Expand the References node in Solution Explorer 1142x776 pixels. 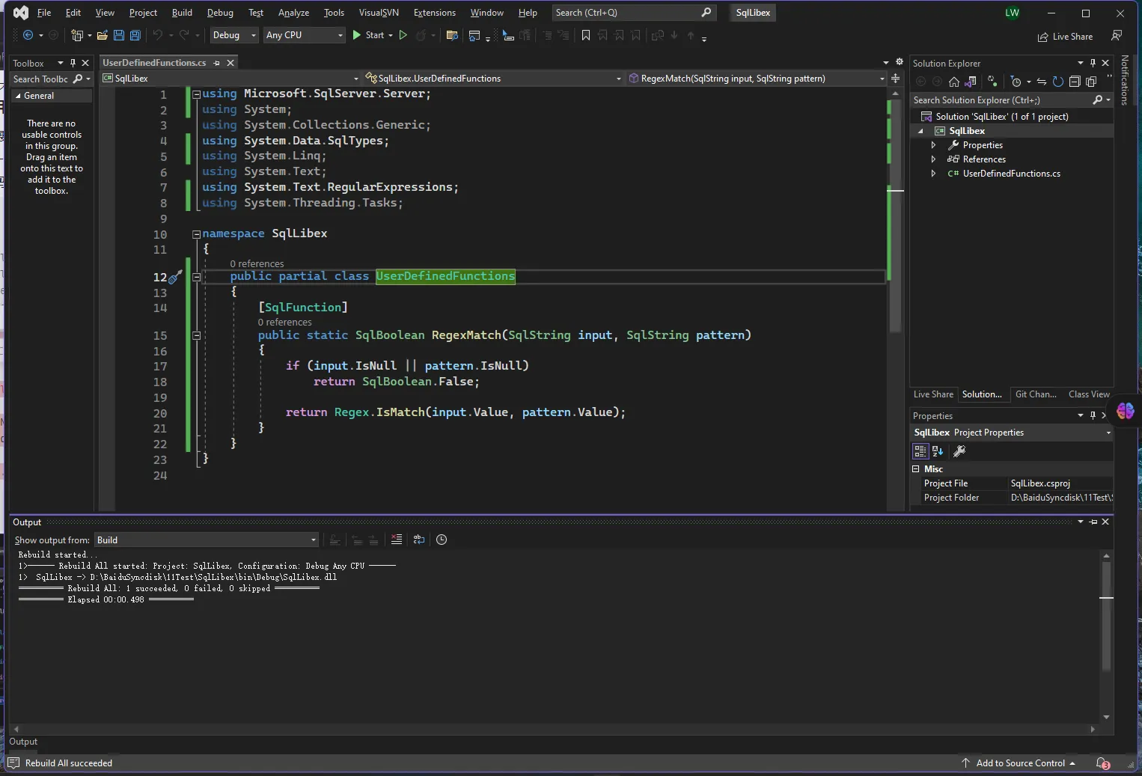click(933, 159)
